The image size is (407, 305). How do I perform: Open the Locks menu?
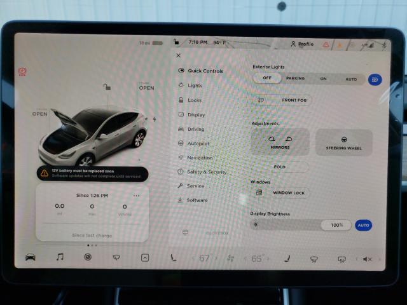tap(190, 100)
